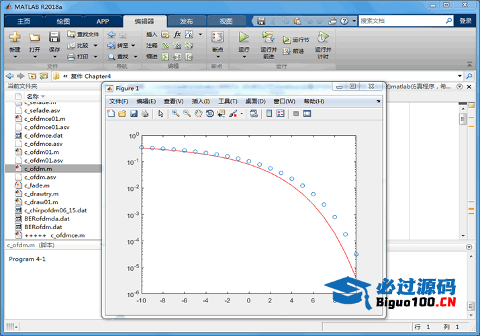Open the Breakpoints button
This screenshot has width=480, height=336.
click(x=218, y=44)
